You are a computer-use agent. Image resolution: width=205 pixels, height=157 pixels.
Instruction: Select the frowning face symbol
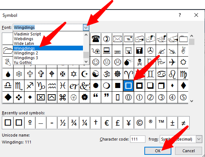pos(117,62)
